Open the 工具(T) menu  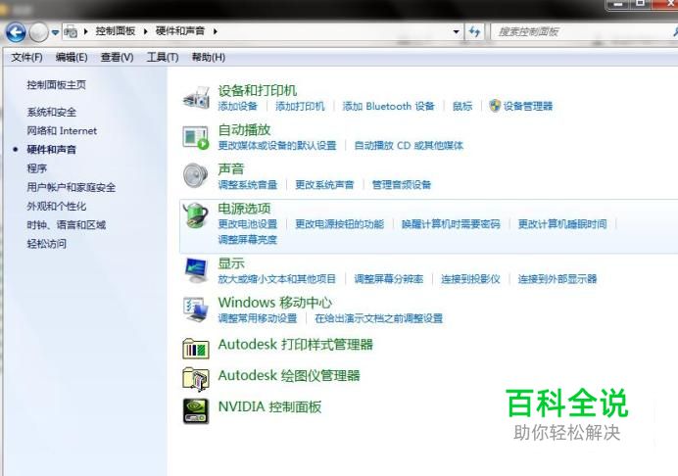click(x=163, y=57)
